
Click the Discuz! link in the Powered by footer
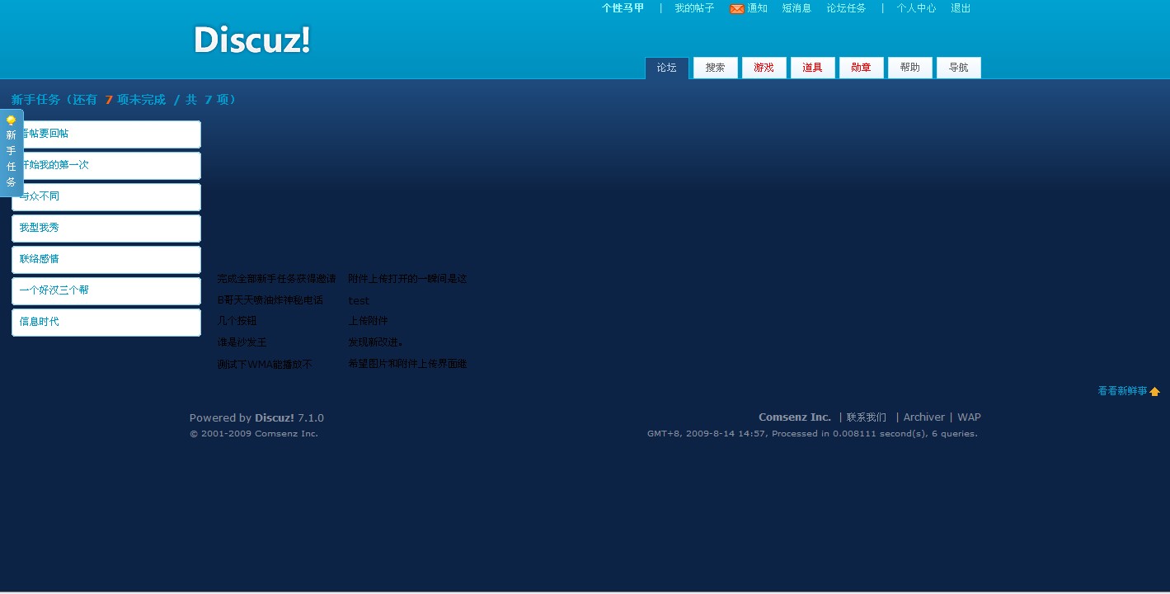pyautogui.click(x=275, y=417)
